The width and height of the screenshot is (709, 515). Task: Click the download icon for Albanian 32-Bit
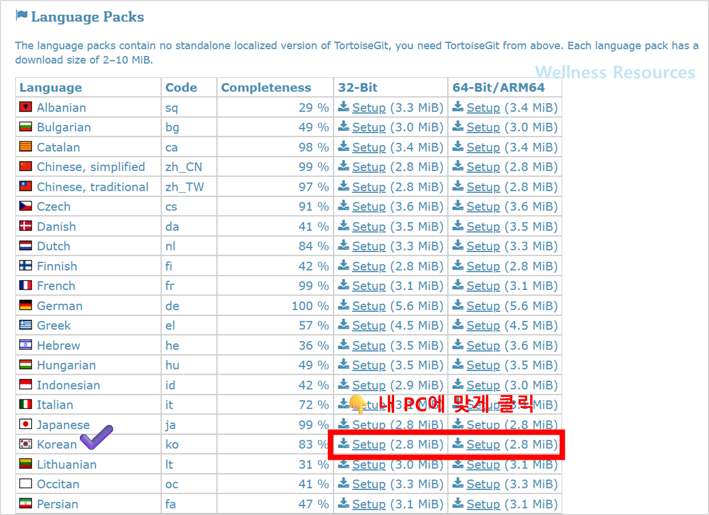(344, 107)
